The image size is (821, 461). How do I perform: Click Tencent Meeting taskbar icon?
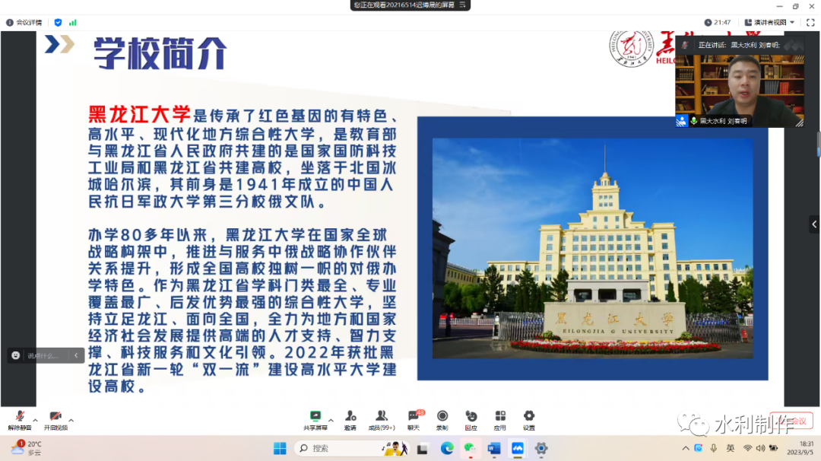(x=518, y=448)
